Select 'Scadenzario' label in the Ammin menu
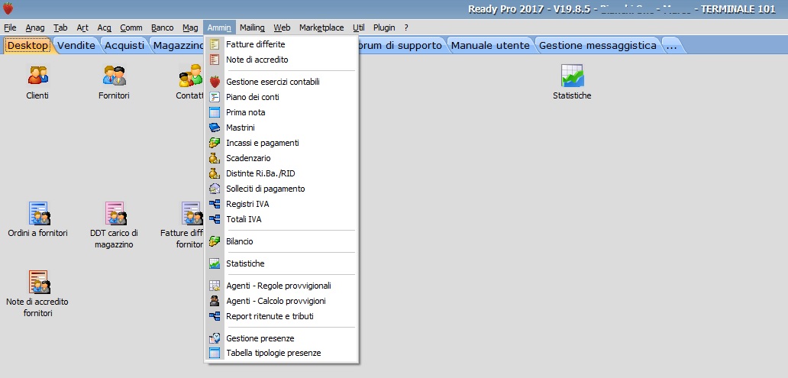Viewport: 788px width, 378px height. (x=248, y=158)
